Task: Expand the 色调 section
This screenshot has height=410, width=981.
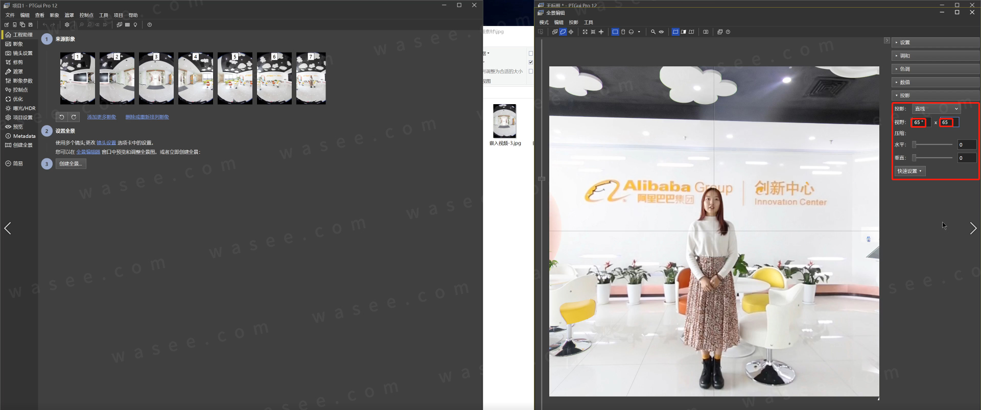Action: (x=936, y=69)
